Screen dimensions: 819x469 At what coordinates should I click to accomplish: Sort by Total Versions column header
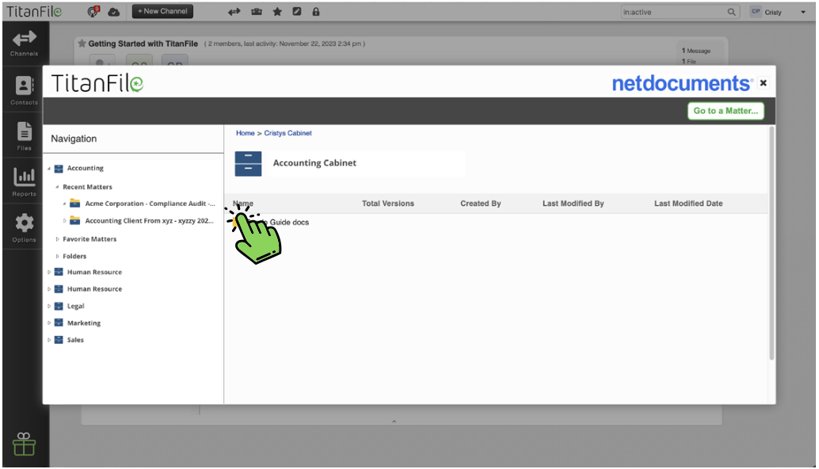(388, 204)
